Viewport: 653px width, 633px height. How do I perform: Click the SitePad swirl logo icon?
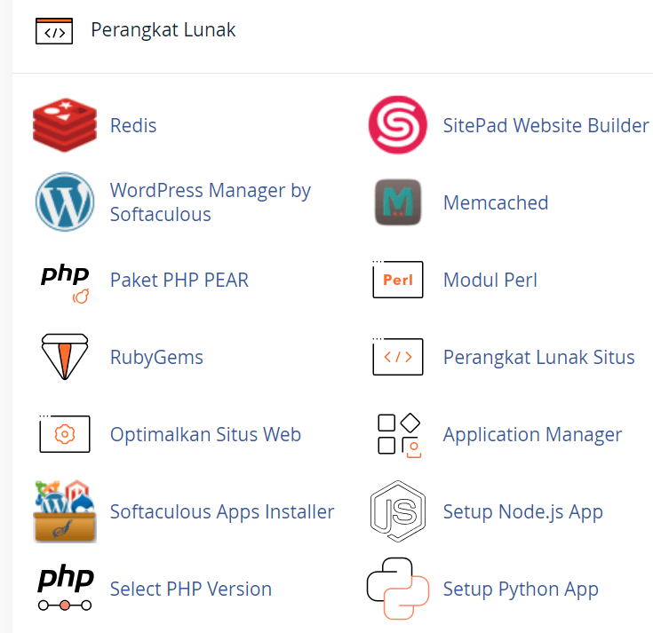(x=398, y=125)
